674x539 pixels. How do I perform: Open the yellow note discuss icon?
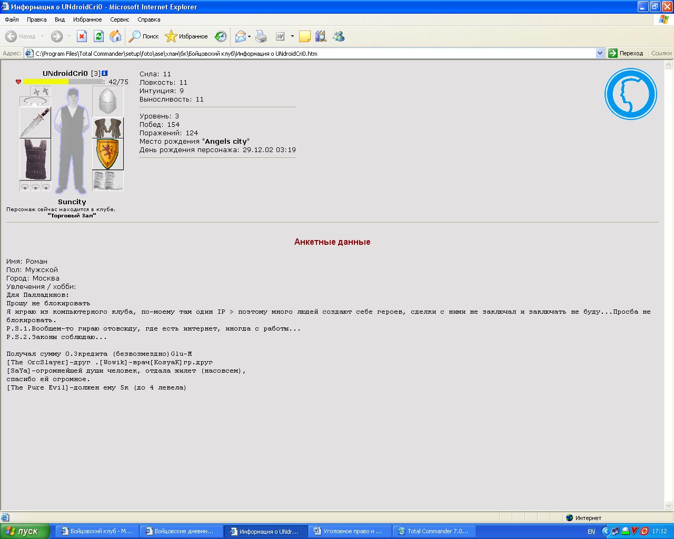click(304, 36)
